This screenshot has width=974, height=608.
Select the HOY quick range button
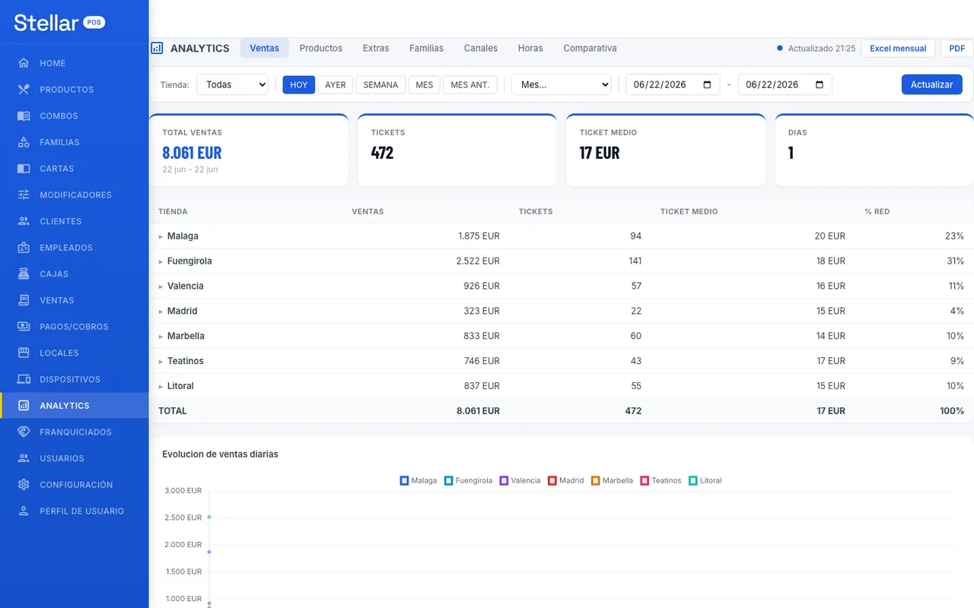(x=299, y=84)
